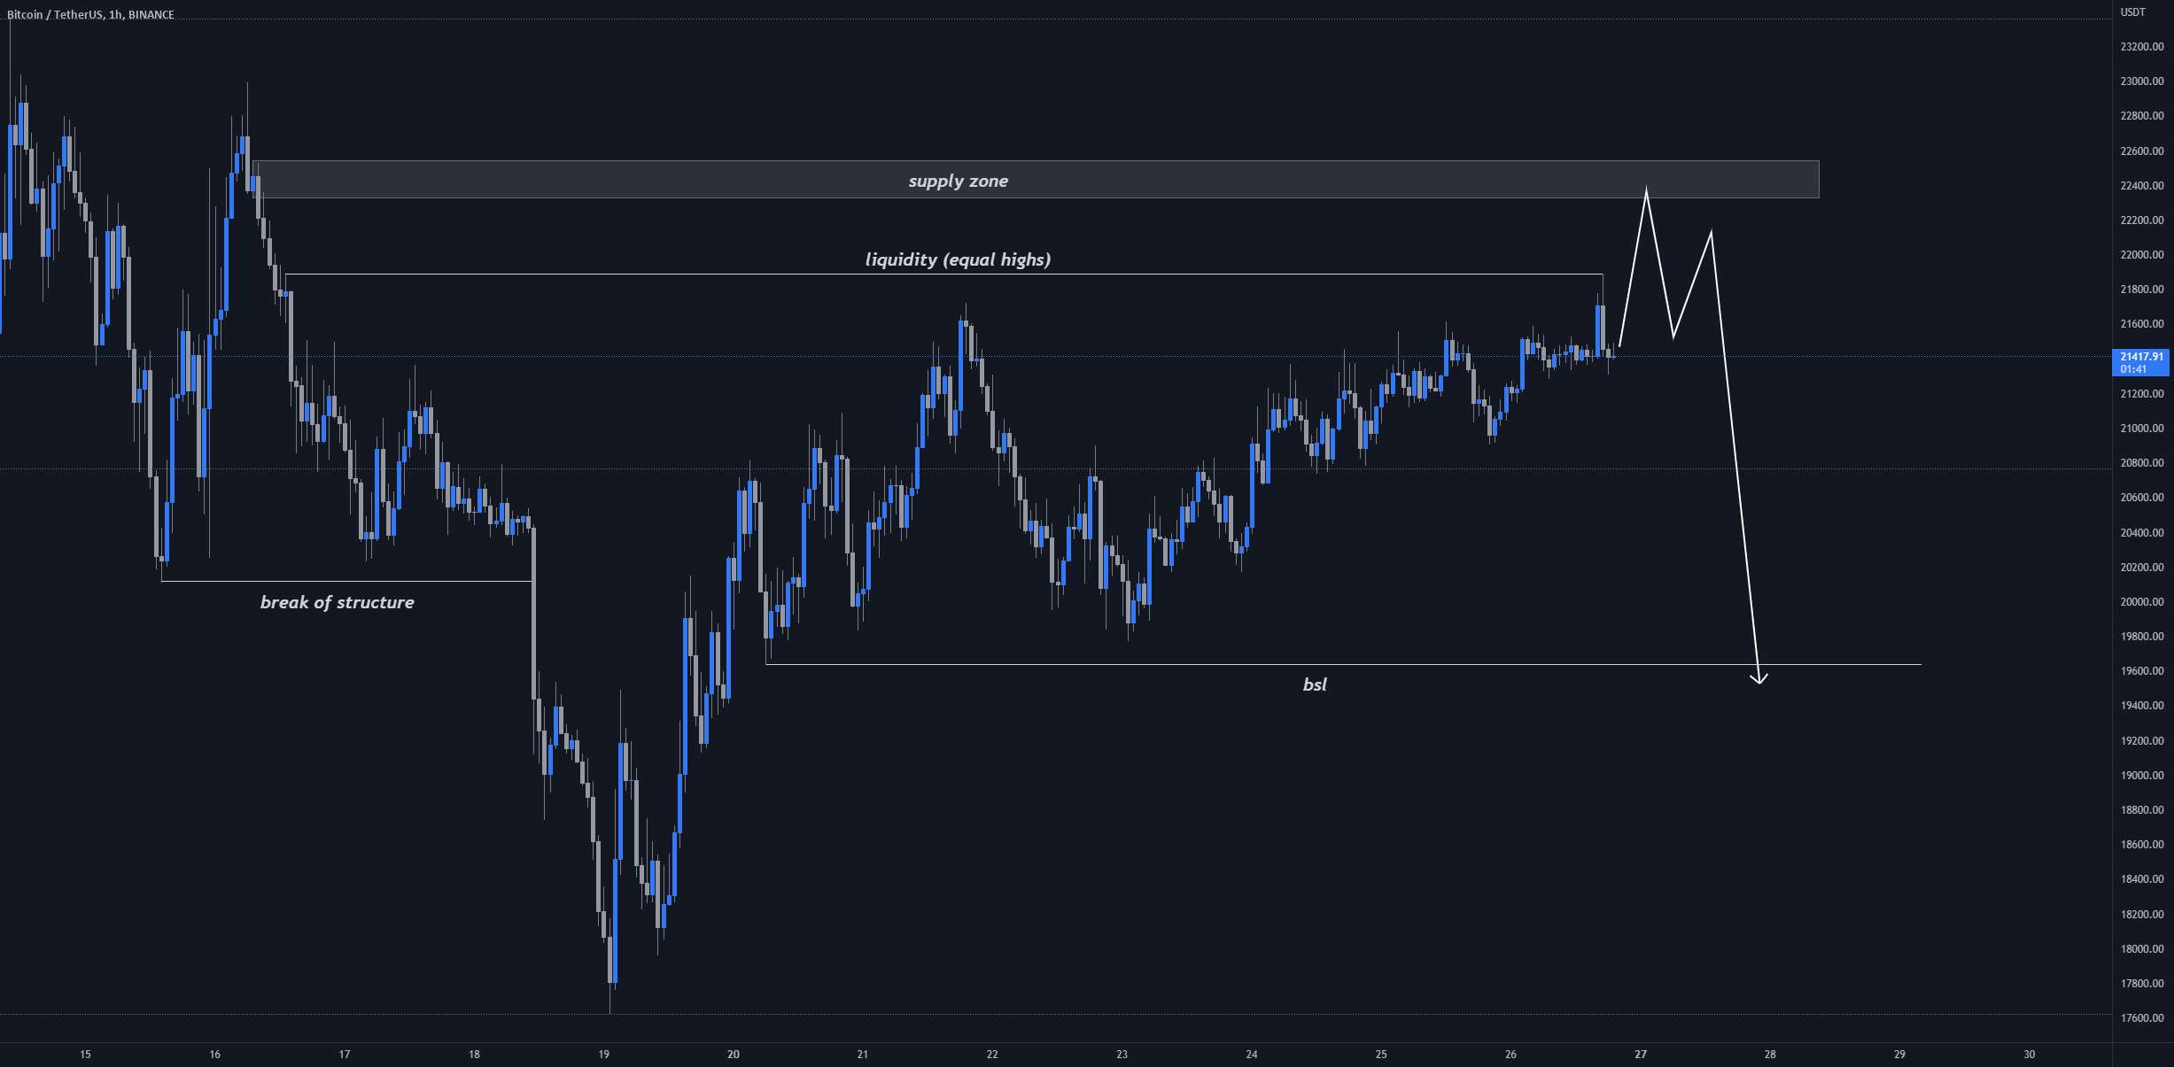The height and width of the screenshot is (1067, 2174).
Task: Click the 22800.00 price axis label
Action: tap(2142, 116)
